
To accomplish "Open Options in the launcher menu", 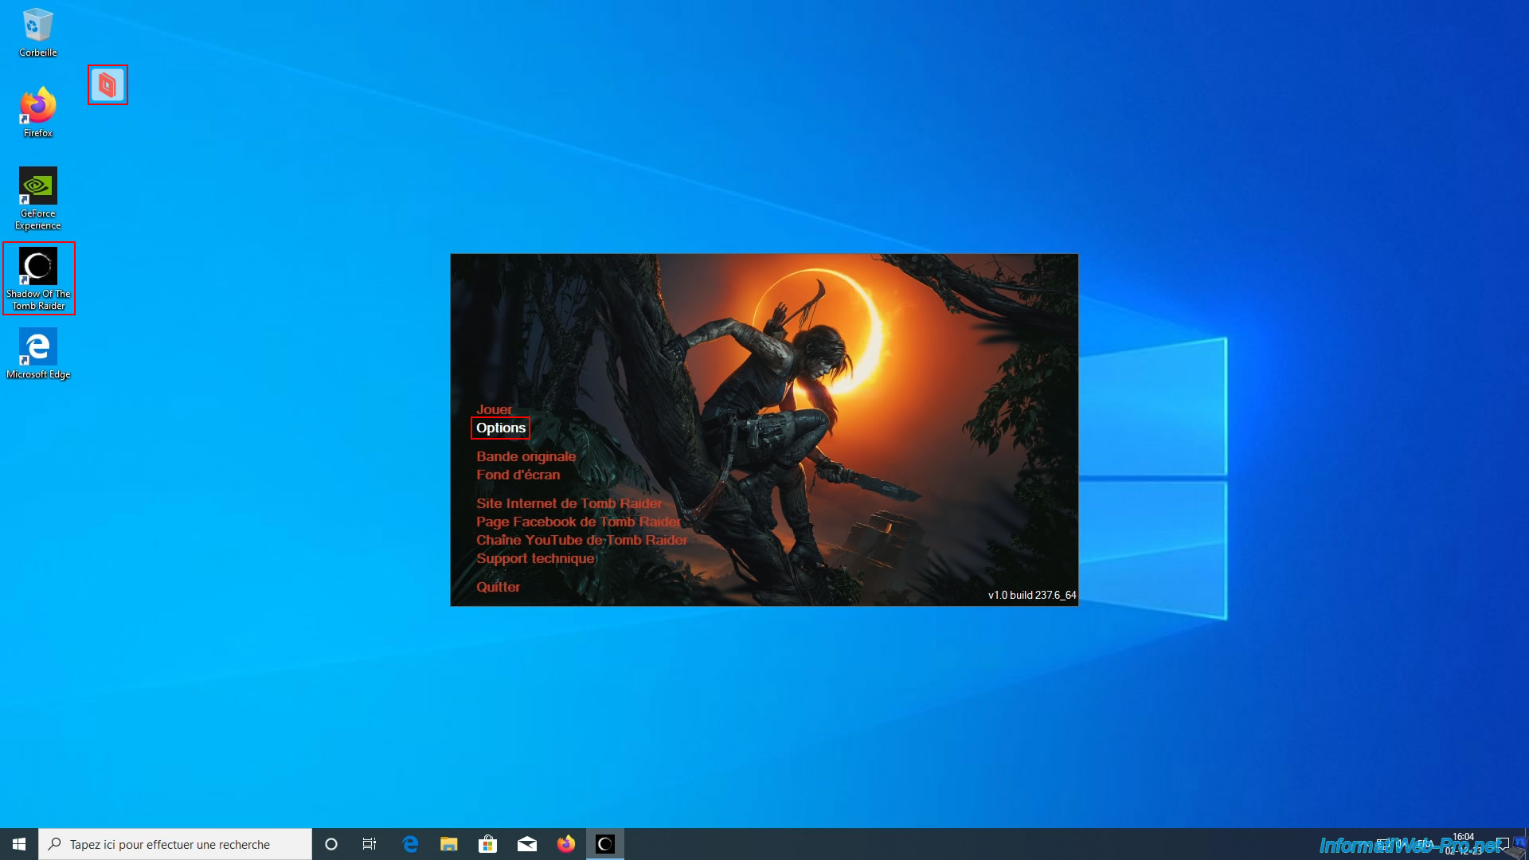I will click(501, 428).
